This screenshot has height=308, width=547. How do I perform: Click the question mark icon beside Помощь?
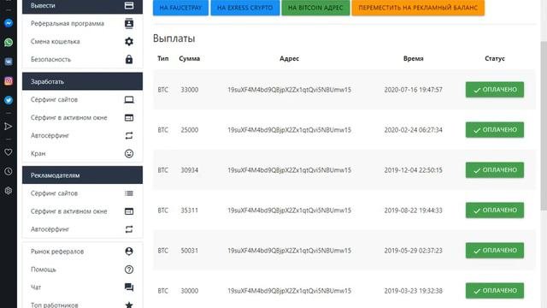pyautogui.click(x=129, y=269)
